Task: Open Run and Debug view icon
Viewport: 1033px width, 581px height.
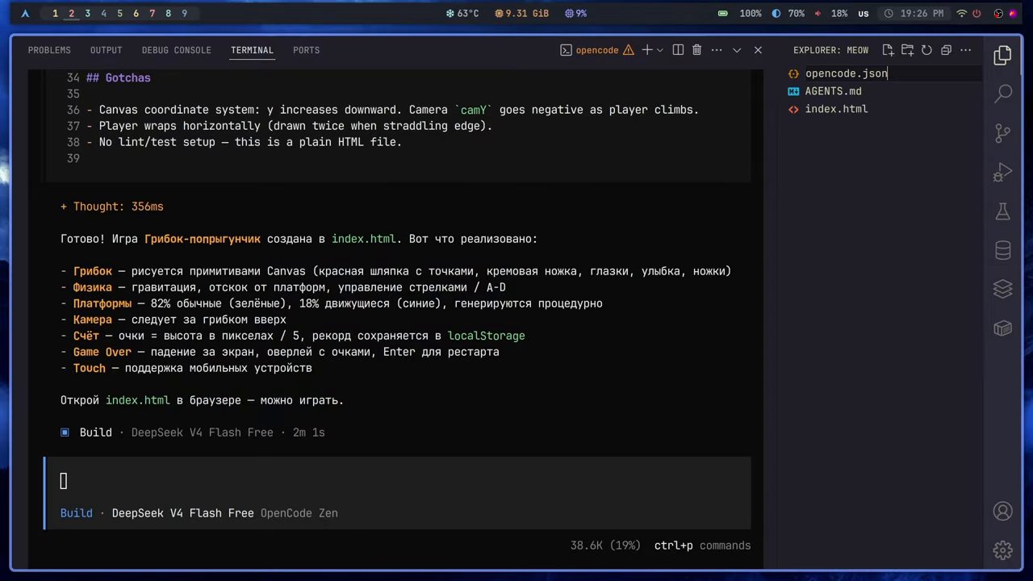Action: point(1003,172)
